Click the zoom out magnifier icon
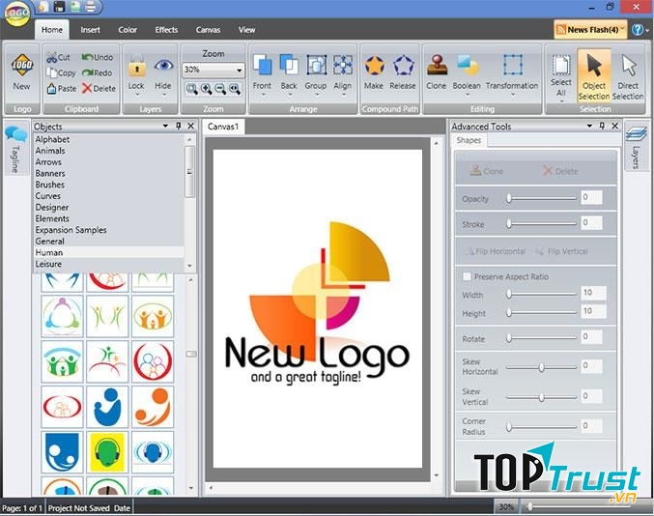 point(220,89)
